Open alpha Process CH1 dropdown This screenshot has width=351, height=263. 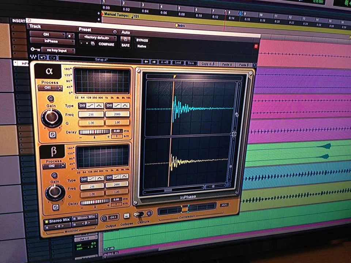pos(50,88)
